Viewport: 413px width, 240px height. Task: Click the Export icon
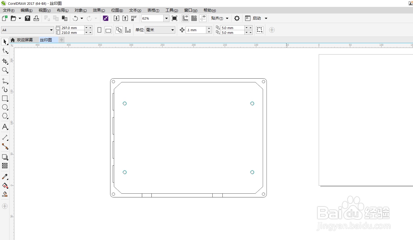[x=125, y=18]
